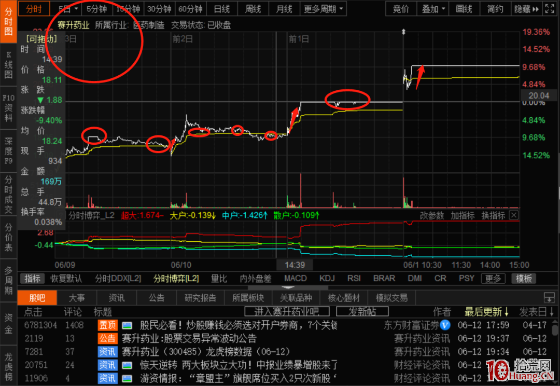Toggle fullscreen chart icon
This screenshot has width=560, height=386.
[x=550, y=9]
